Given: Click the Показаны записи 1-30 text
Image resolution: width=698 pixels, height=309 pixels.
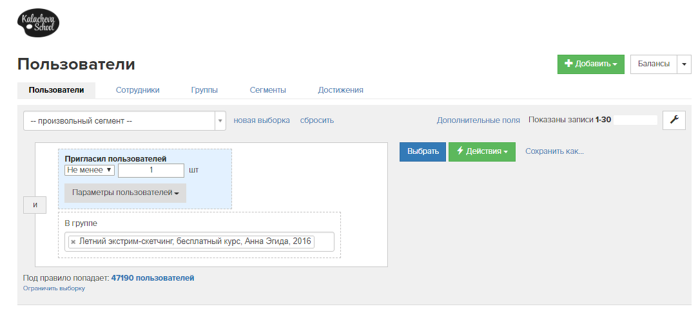Looking at the screenshot, I should pyautogui.click(x=569, y=120).
